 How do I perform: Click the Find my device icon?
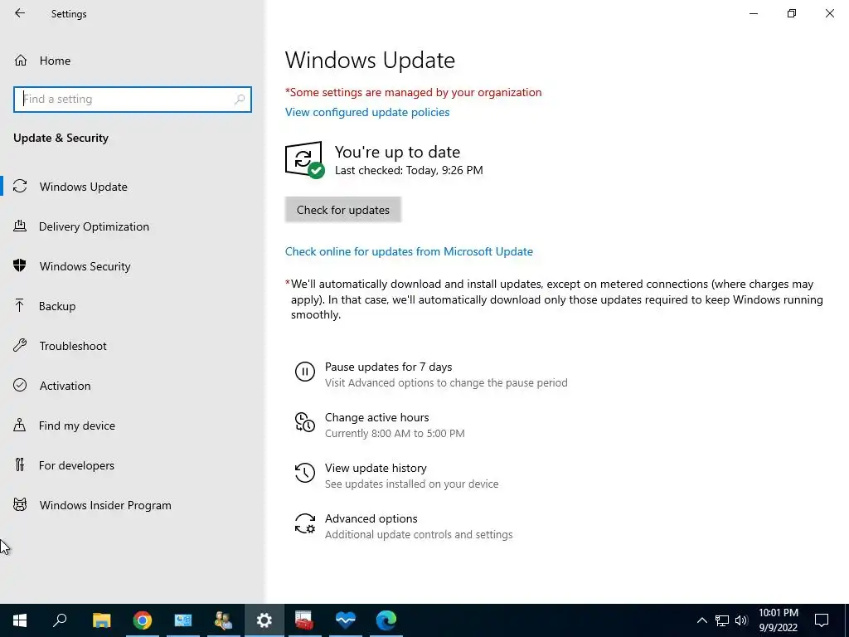20,425
